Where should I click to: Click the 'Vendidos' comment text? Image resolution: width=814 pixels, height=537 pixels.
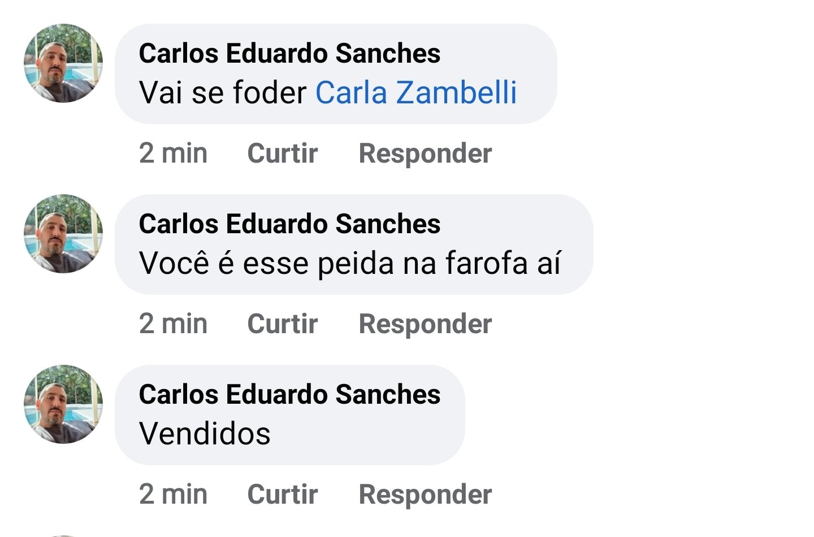coord(205,434)
